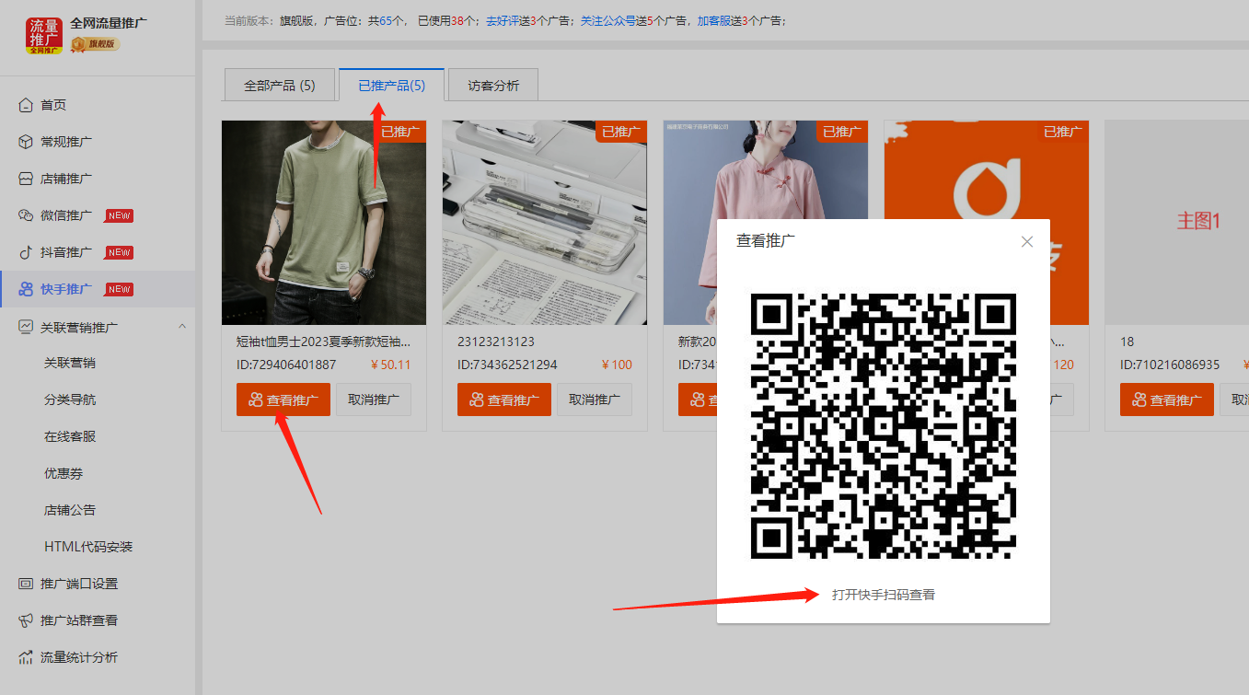Switch to the 全部产品 (5) tab
The height and width of the screenshot is (695, 1249).
pos(280,86)
